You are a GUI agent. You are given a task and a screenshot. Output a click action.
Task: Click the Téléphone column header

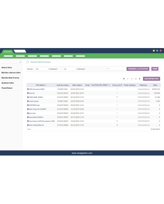[x=143, y=85]
